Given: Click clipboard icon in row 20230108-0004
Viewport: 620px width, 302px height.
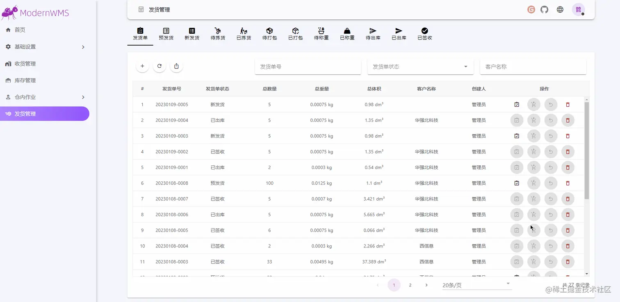Looking at the screenshot, I should (517, 246).
